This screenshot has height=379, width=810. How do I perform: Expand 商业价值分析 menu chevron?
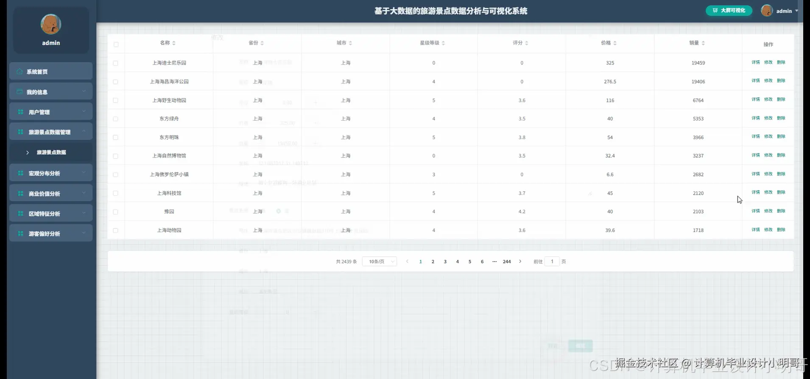coord(84,193)
